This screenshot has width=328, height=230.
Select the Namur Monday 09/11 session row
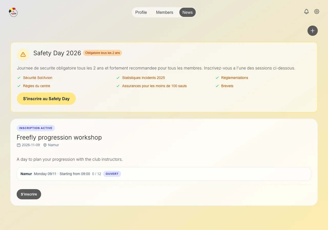pyautogui.click(x=164, y=174)
